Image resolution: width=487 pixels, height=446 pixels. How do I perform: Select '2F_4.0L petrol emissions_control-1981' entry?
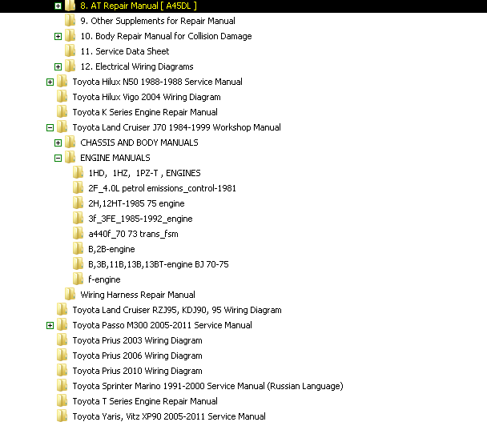pyautogui.click(x=162, y=188)
